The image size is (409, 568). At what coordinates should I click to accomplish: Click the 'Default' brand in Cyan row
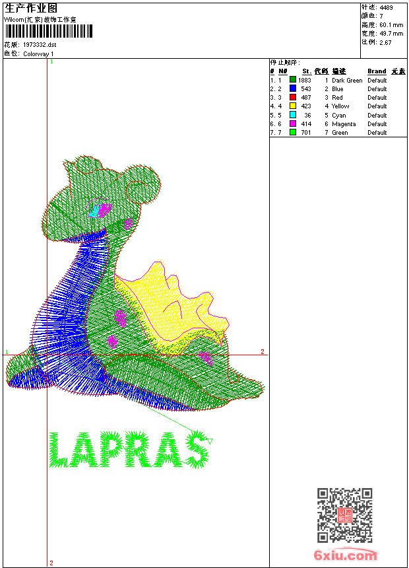point(377,115)
